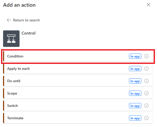Open info icon beside Do until
This screenshot has height=127, width=157.
(x=146, y=81)
